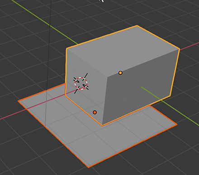Click the cube vertex where three faces meet

107,76
